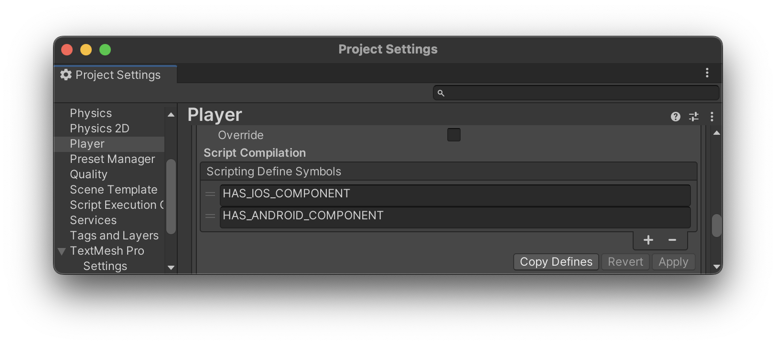Open the Player settings kebab menu
This screenshot has height=345, width=776.
712,117
